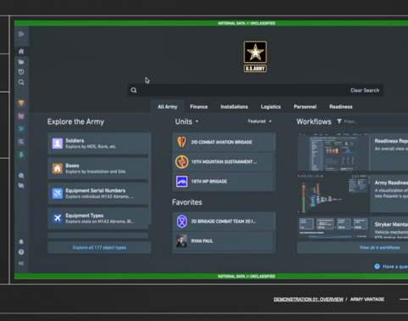Select the Readiness tab
408x321 pixels.
coord(341,107)
